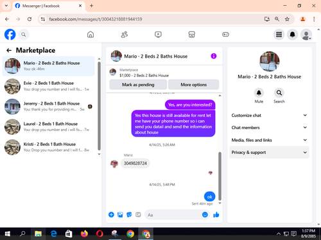Go back in browser history
This screenshot has width=321, height=240.
(x=7, y=19)
